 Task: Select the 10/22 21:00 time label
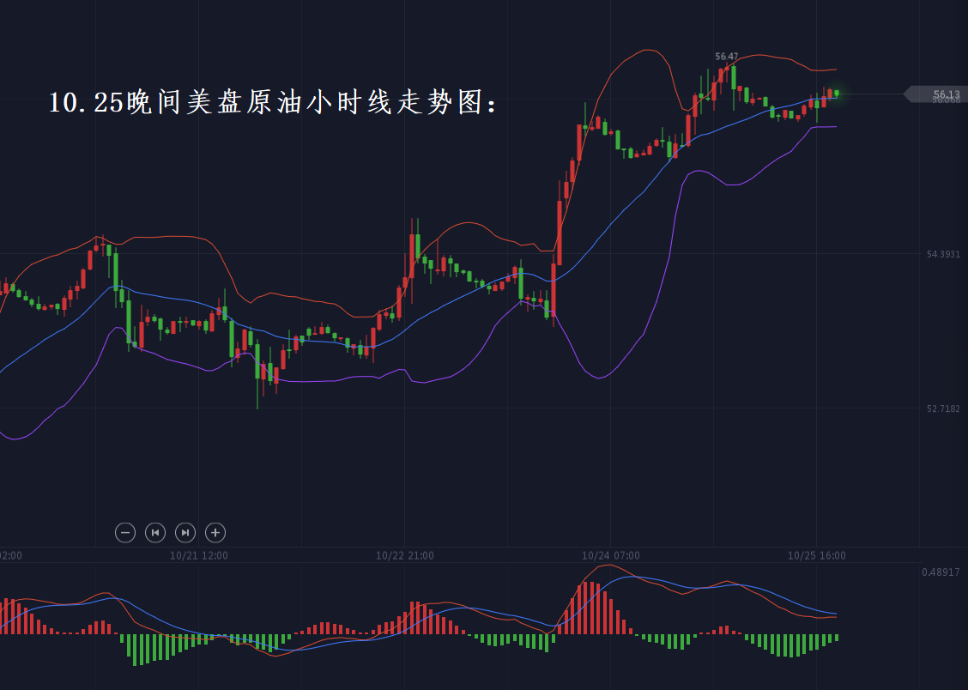(404, 556)
